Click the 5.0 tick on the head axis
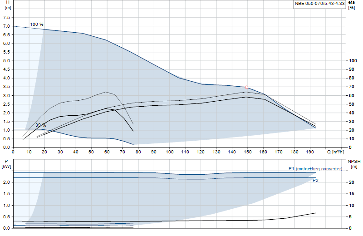 [x=6, y=61]
